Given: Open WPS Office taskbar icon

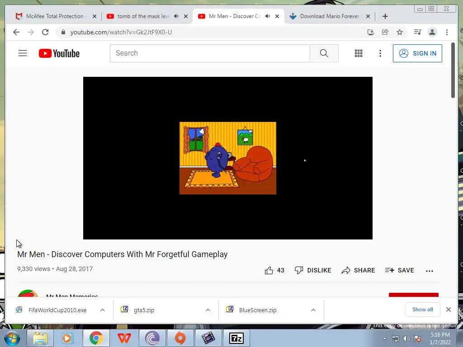Looking at the screenshot, I should pos(124,338).
